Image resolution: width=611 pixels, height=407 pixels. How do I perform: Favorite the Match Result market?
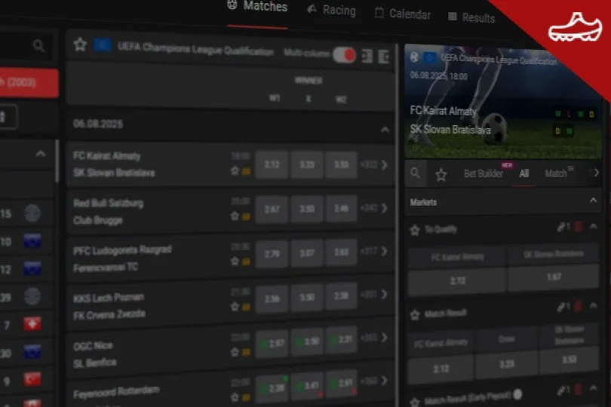[x=414, y=314]
